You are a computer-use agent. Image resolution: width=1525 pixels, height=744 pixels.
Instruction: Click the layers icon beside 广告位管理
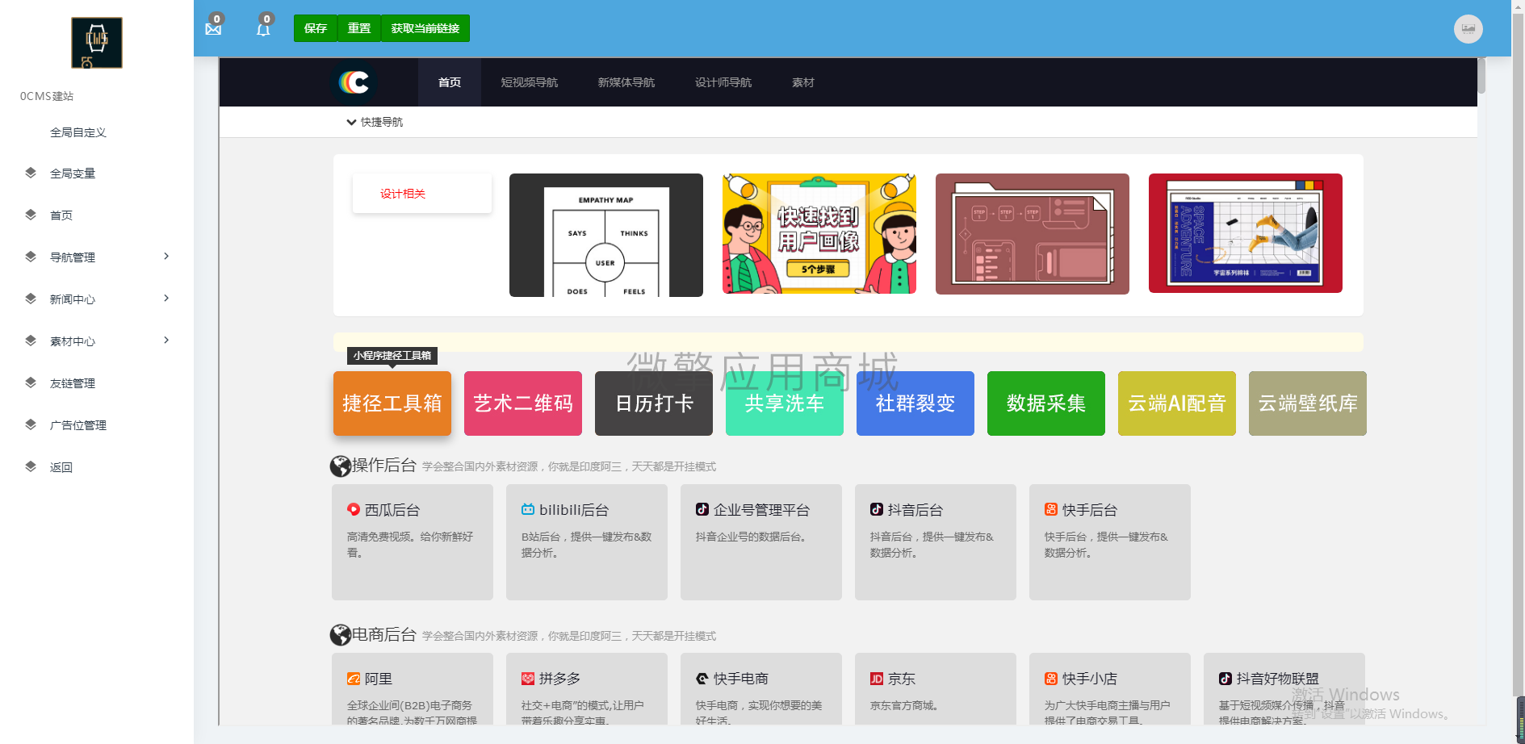click(31, 424)
